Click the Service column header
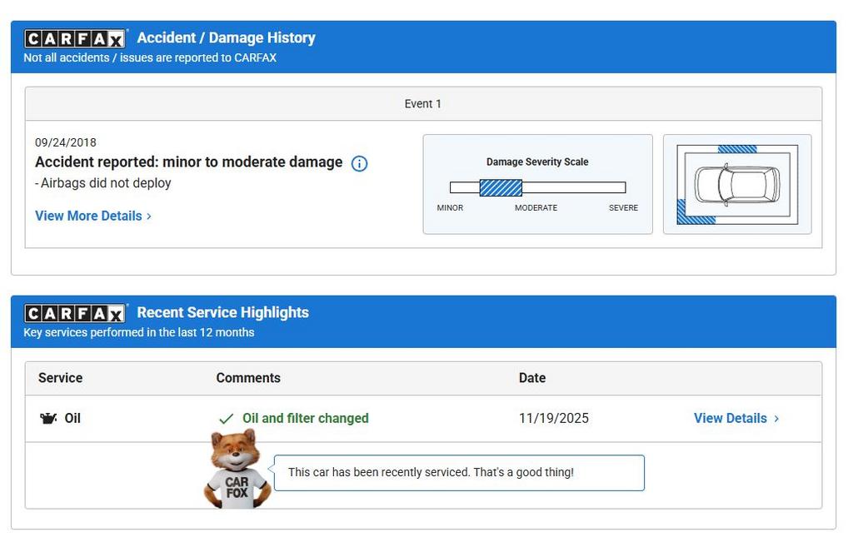The height and width of the screenshot is (547, 853). coord(60,378)
